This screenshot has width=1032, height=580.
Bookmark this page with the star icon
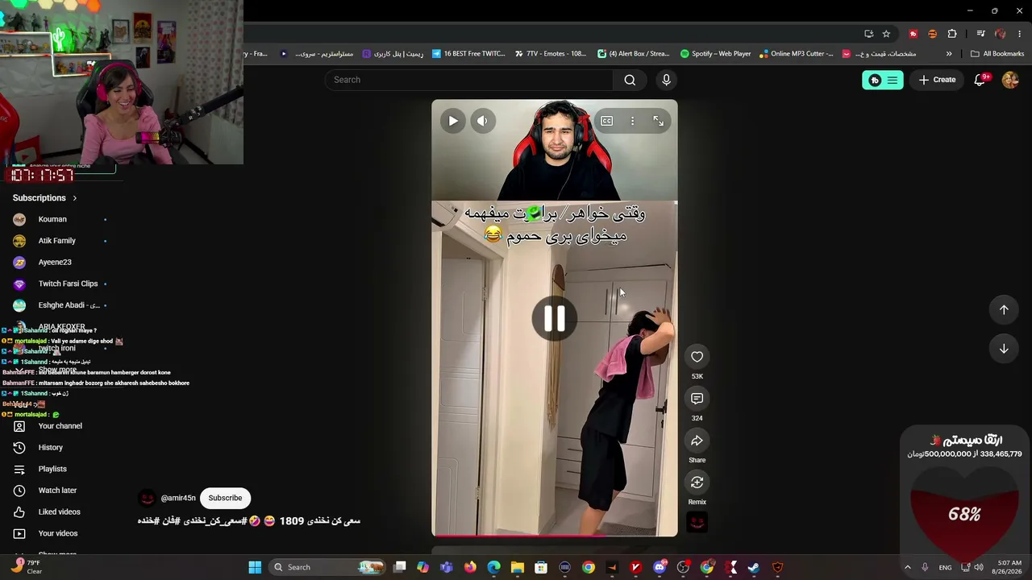887,34
